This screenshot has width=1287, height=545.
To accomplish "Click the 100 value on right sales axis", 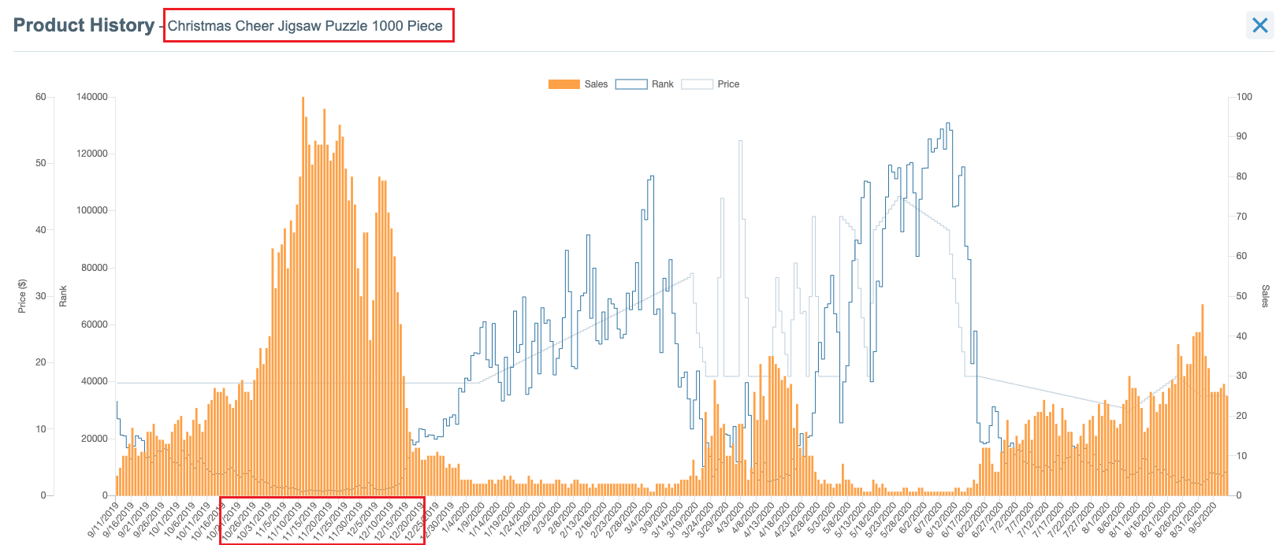I will click(x=1244, y=97).
